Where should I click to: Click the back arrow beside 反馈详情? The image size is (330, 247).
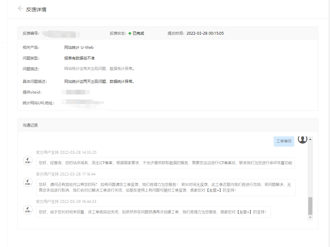tap(20, 9)
